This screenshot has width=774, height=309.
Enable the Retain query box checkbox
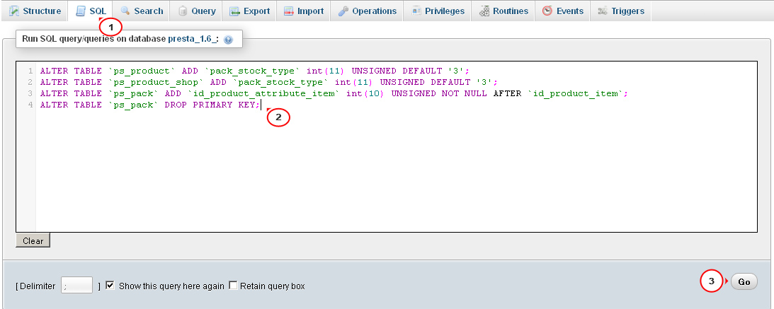click(x=233, y=286)
